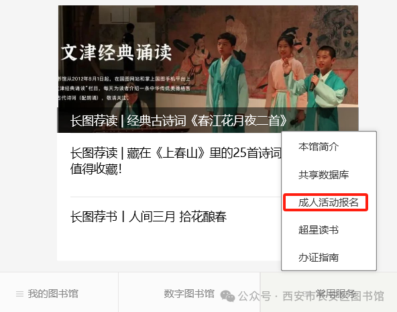397x312 pixels.
Task: Click the boy holding a microphone in the banner
Action: (x=327, y=87)
